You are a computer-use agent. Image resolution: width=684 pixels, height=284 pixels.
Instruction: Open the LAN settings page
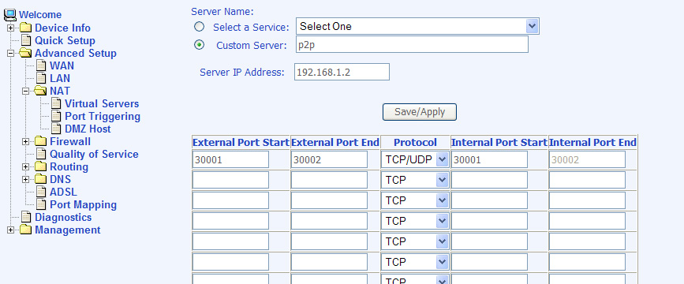tap(60, 79)
